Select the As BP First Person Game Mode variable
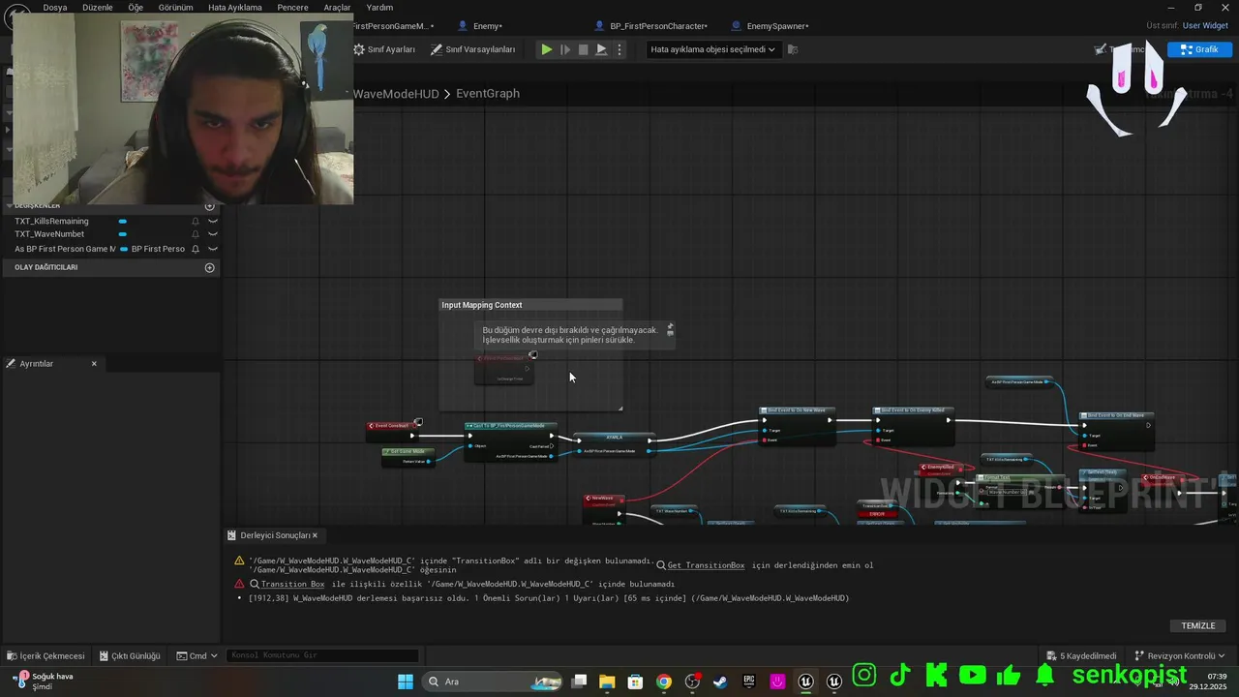The width and height of the screenshot is (1239, 697). coord(64,249)
